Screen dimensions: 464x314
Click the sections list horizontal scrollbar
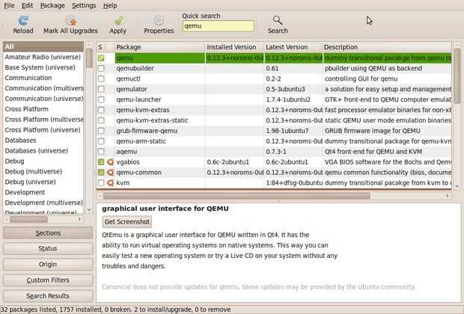coord(28,219)
